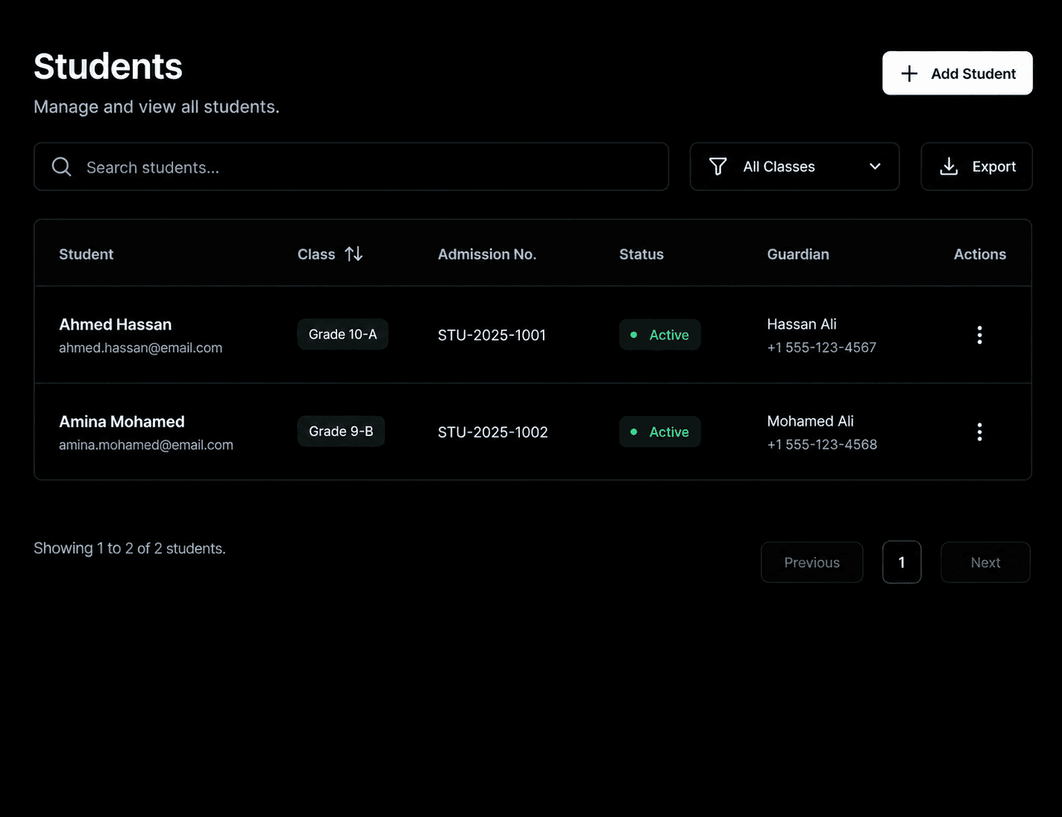Click admission number STU-2025-1001
This screenshot has width=1062, height=817.
[492, 335]
